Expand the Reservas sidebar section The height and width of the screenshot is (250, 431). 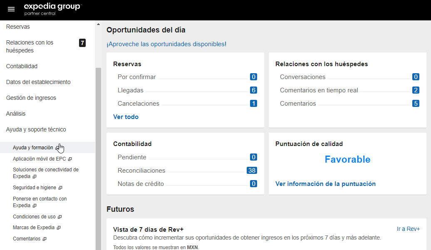coord(18,27)
